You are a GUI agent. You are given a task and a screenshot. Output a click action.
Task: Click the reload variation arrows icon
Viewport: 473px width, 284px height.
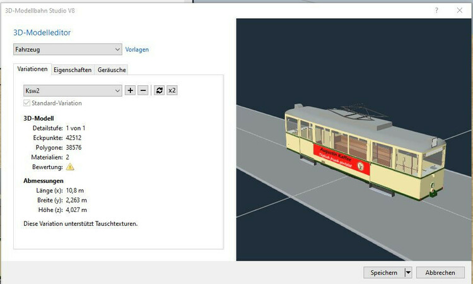160,90
